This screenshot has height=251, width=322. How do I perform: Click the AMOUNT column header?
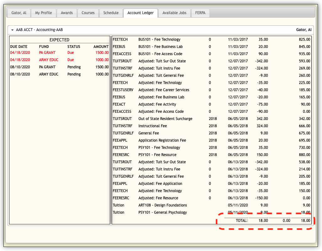(x=101, y=47)
